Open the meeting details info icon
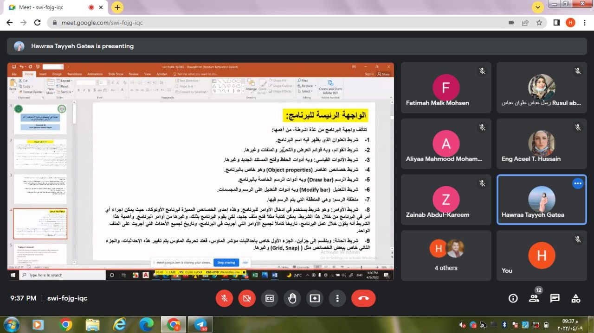The image size is (594, 333). click(513, 298)
